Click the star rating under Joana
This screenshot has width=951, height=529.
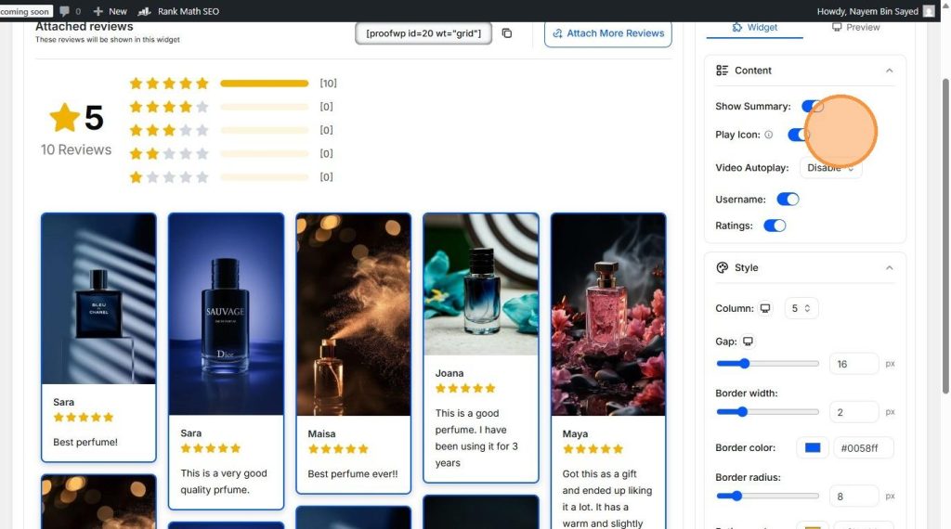coord(465,389)
